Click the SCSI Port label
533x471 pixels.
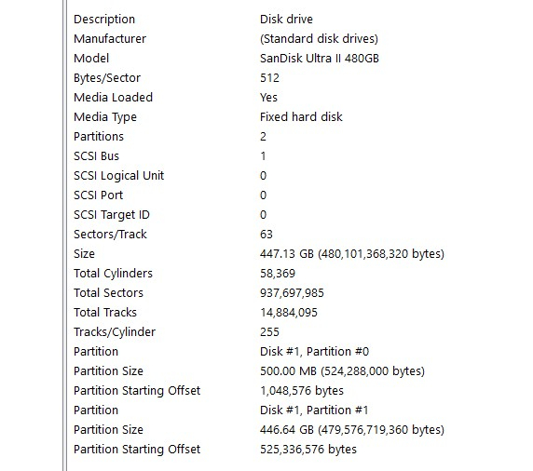coord(98,195)
